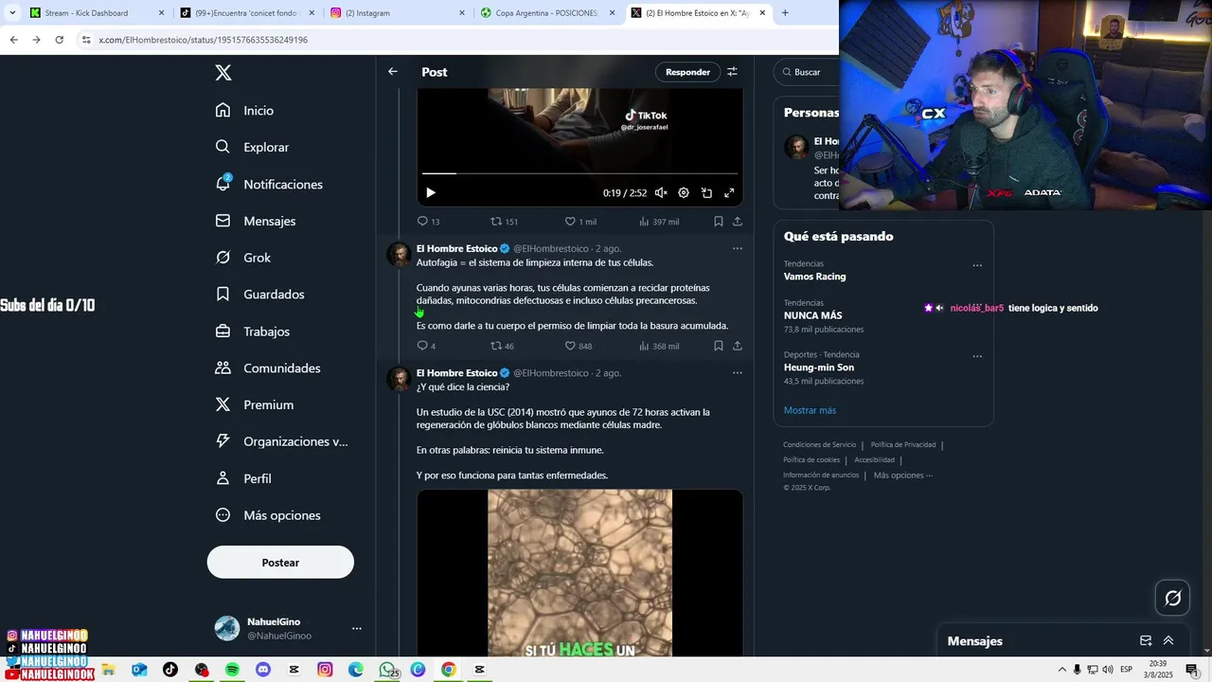Repost the post with 151 reposts

(x=504, y=222)
